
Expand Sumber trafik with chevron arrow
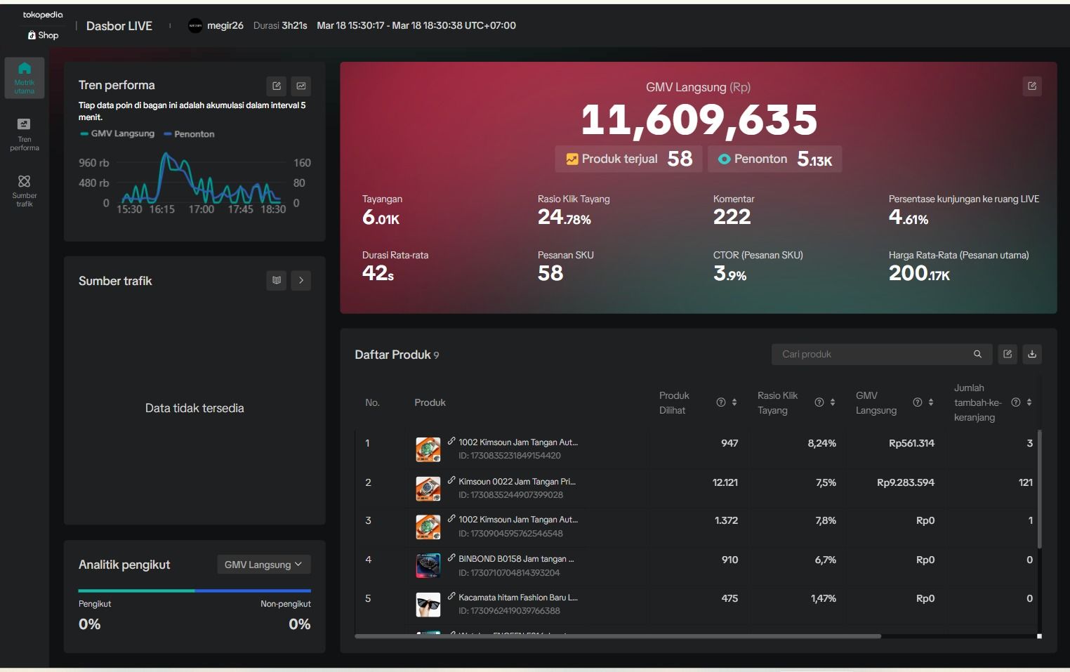click(x=301, y=280)
